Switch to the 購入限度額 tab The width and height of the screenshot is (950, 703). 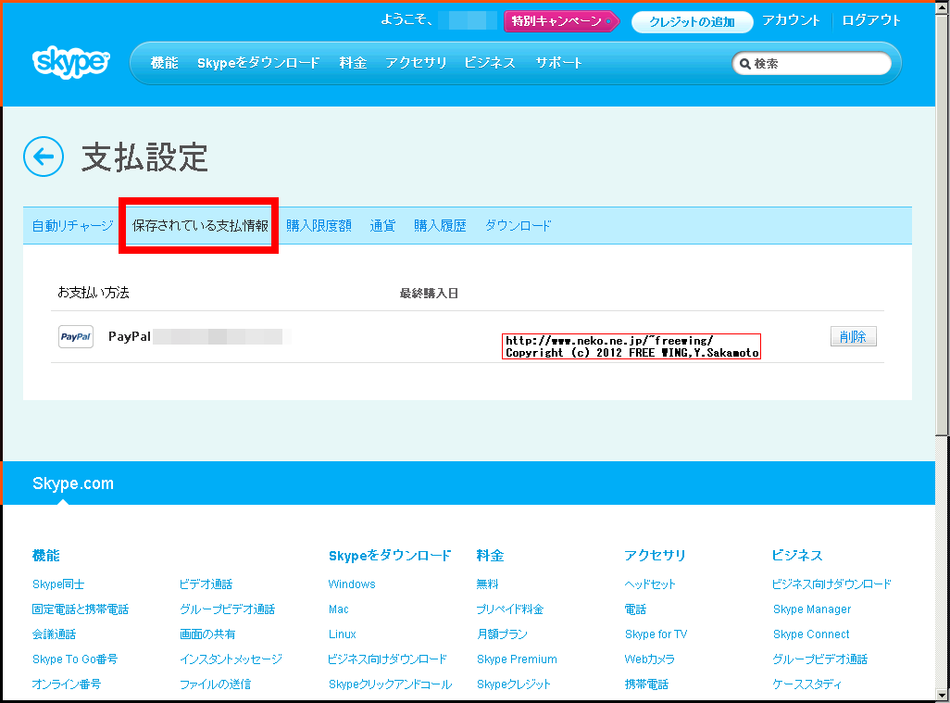tap(319, 225)
